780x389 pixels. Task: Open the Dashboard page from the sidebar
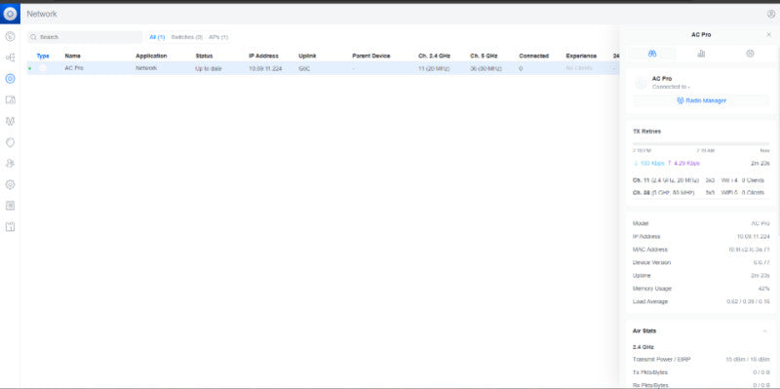(x=10, y=36)
